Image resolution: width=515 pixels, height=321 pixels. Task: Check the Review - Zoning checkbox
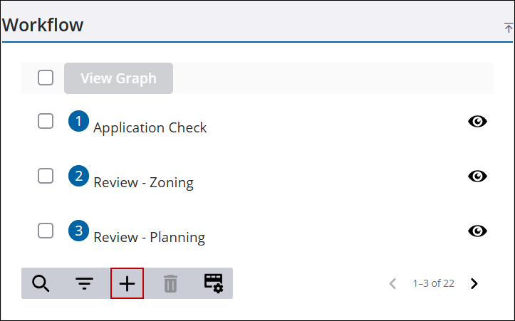(46, 176)
